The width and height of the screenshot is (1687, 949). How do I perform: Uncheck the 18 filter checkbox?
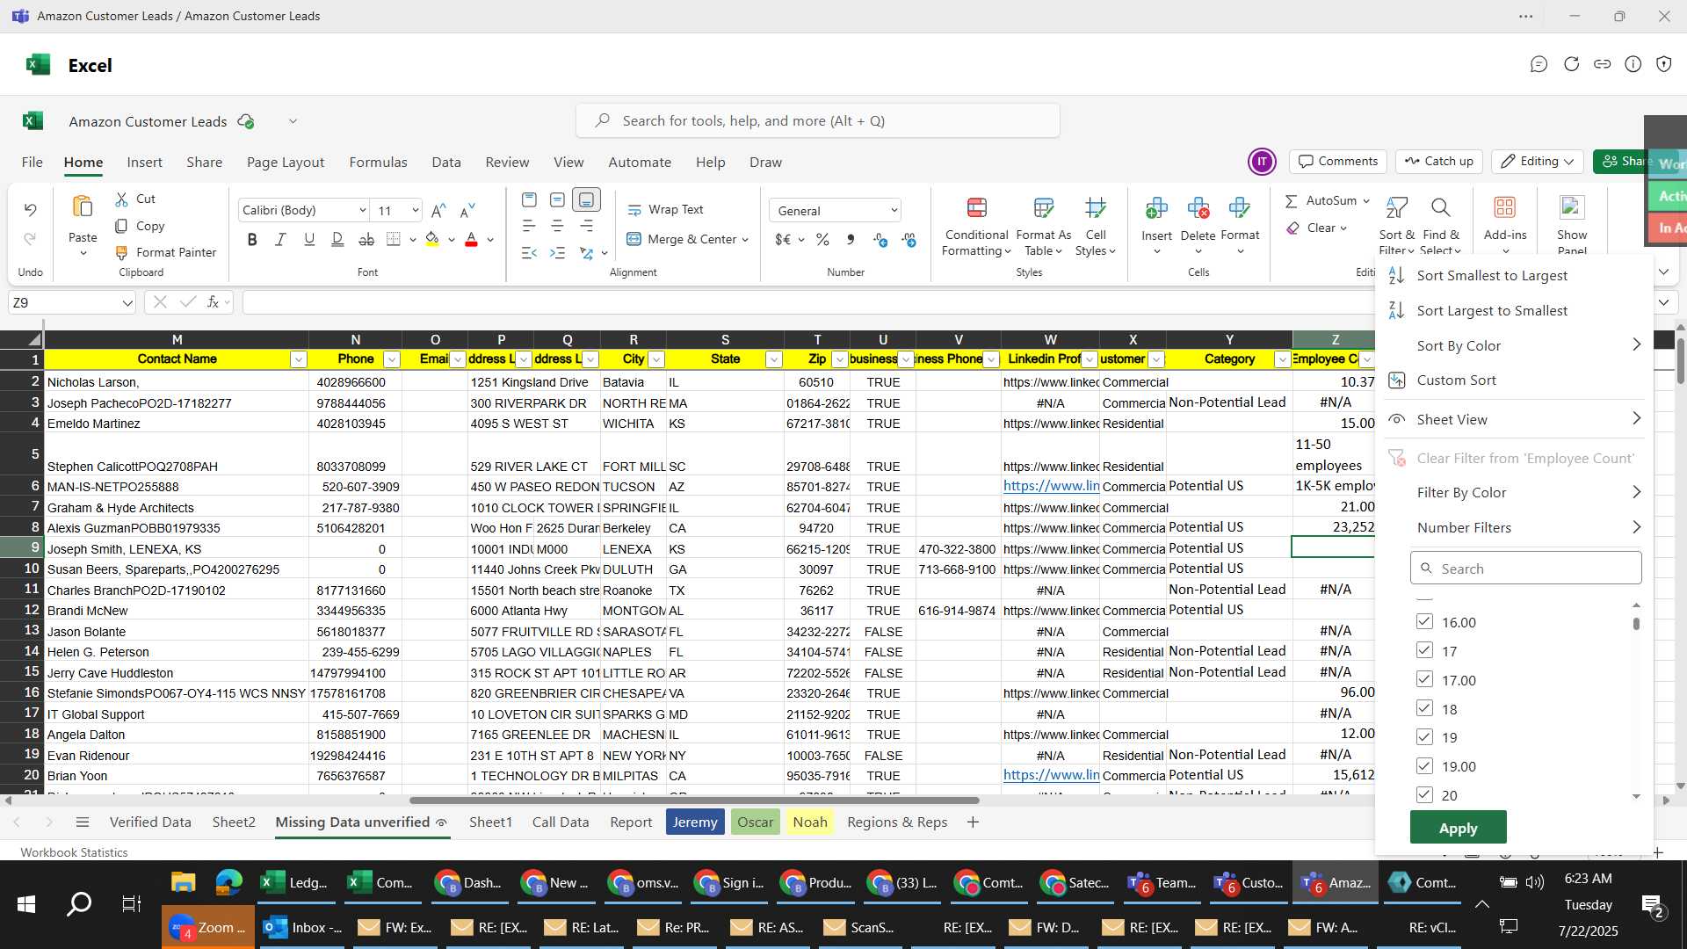coord(1424,708)
